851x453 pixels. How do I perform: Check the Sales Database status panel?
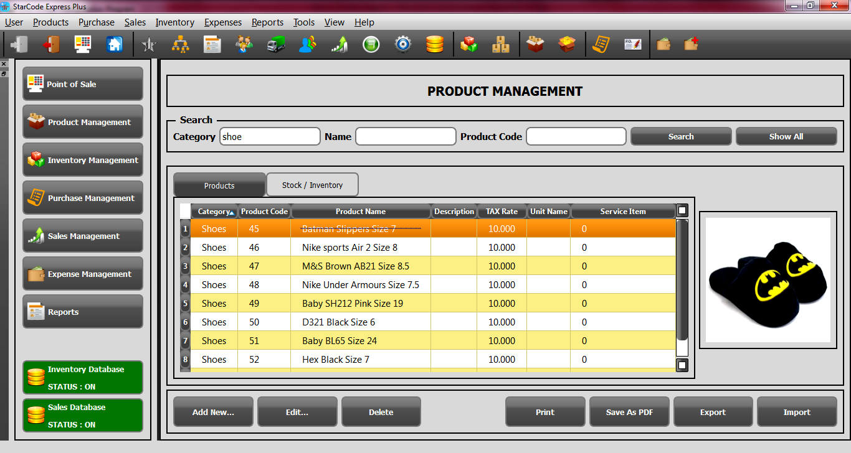(82, 415)
